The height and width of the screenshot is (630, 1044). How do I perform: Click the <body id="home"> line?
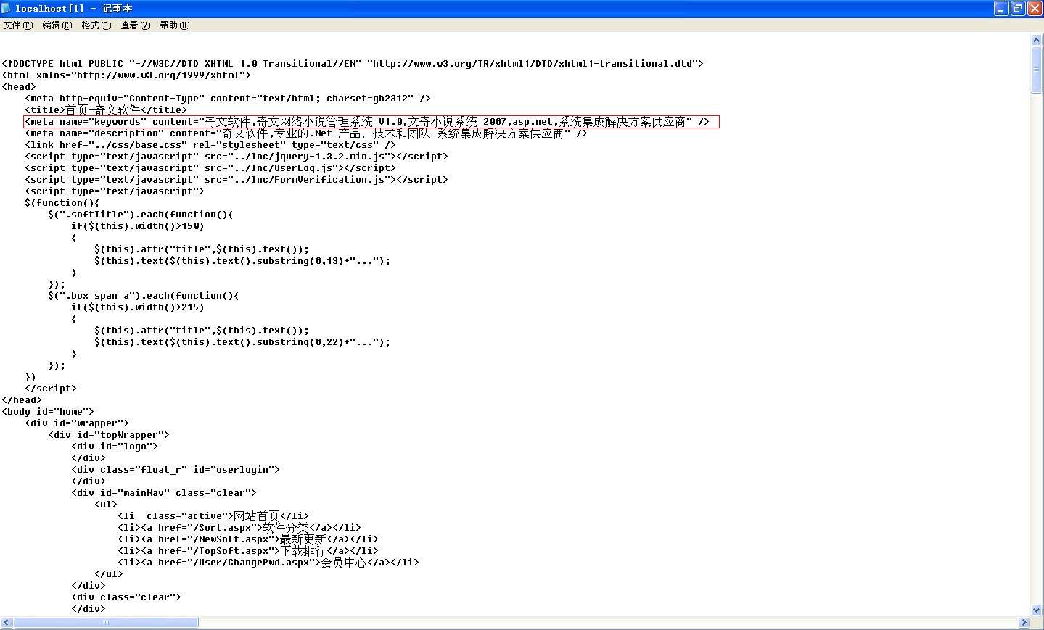click(x=48, y=412)
